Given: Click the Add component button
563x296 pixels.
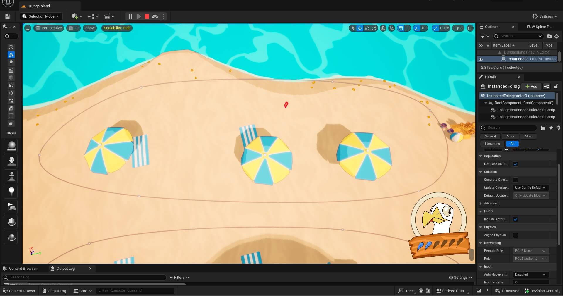Looking at the screenshot, I should [531, 86].
